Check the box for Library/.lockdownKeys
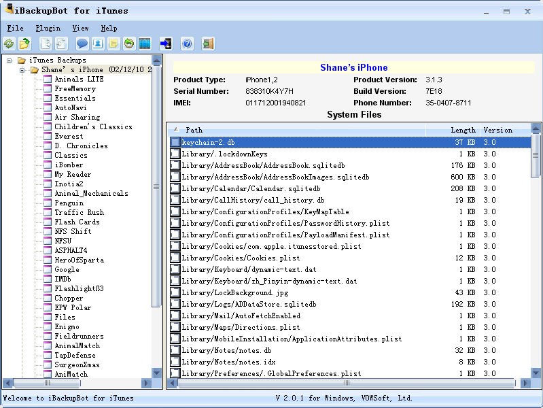The width and height of the screenshot is (543, 408). point(175,154)
